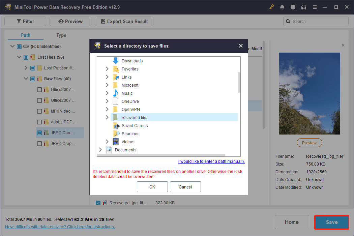This screenshot has width=354, height=236.
Task: Click the Search input field
Action: click(316, 21)
